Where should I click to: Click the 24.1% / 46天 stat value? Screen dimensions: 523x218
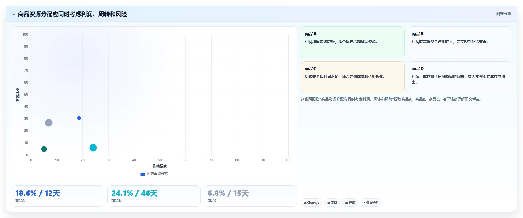[x=134, y=193]
